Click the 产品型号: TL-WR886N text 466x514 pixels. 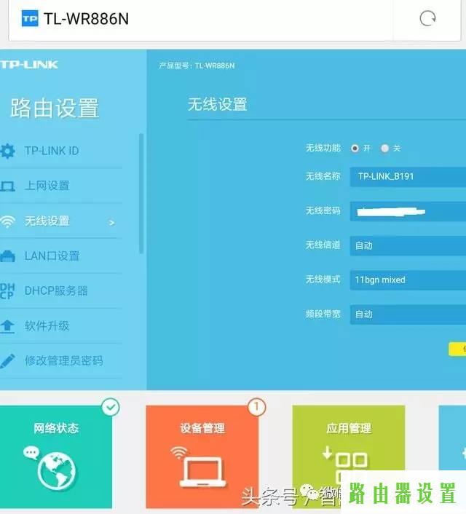click(197, 66)
